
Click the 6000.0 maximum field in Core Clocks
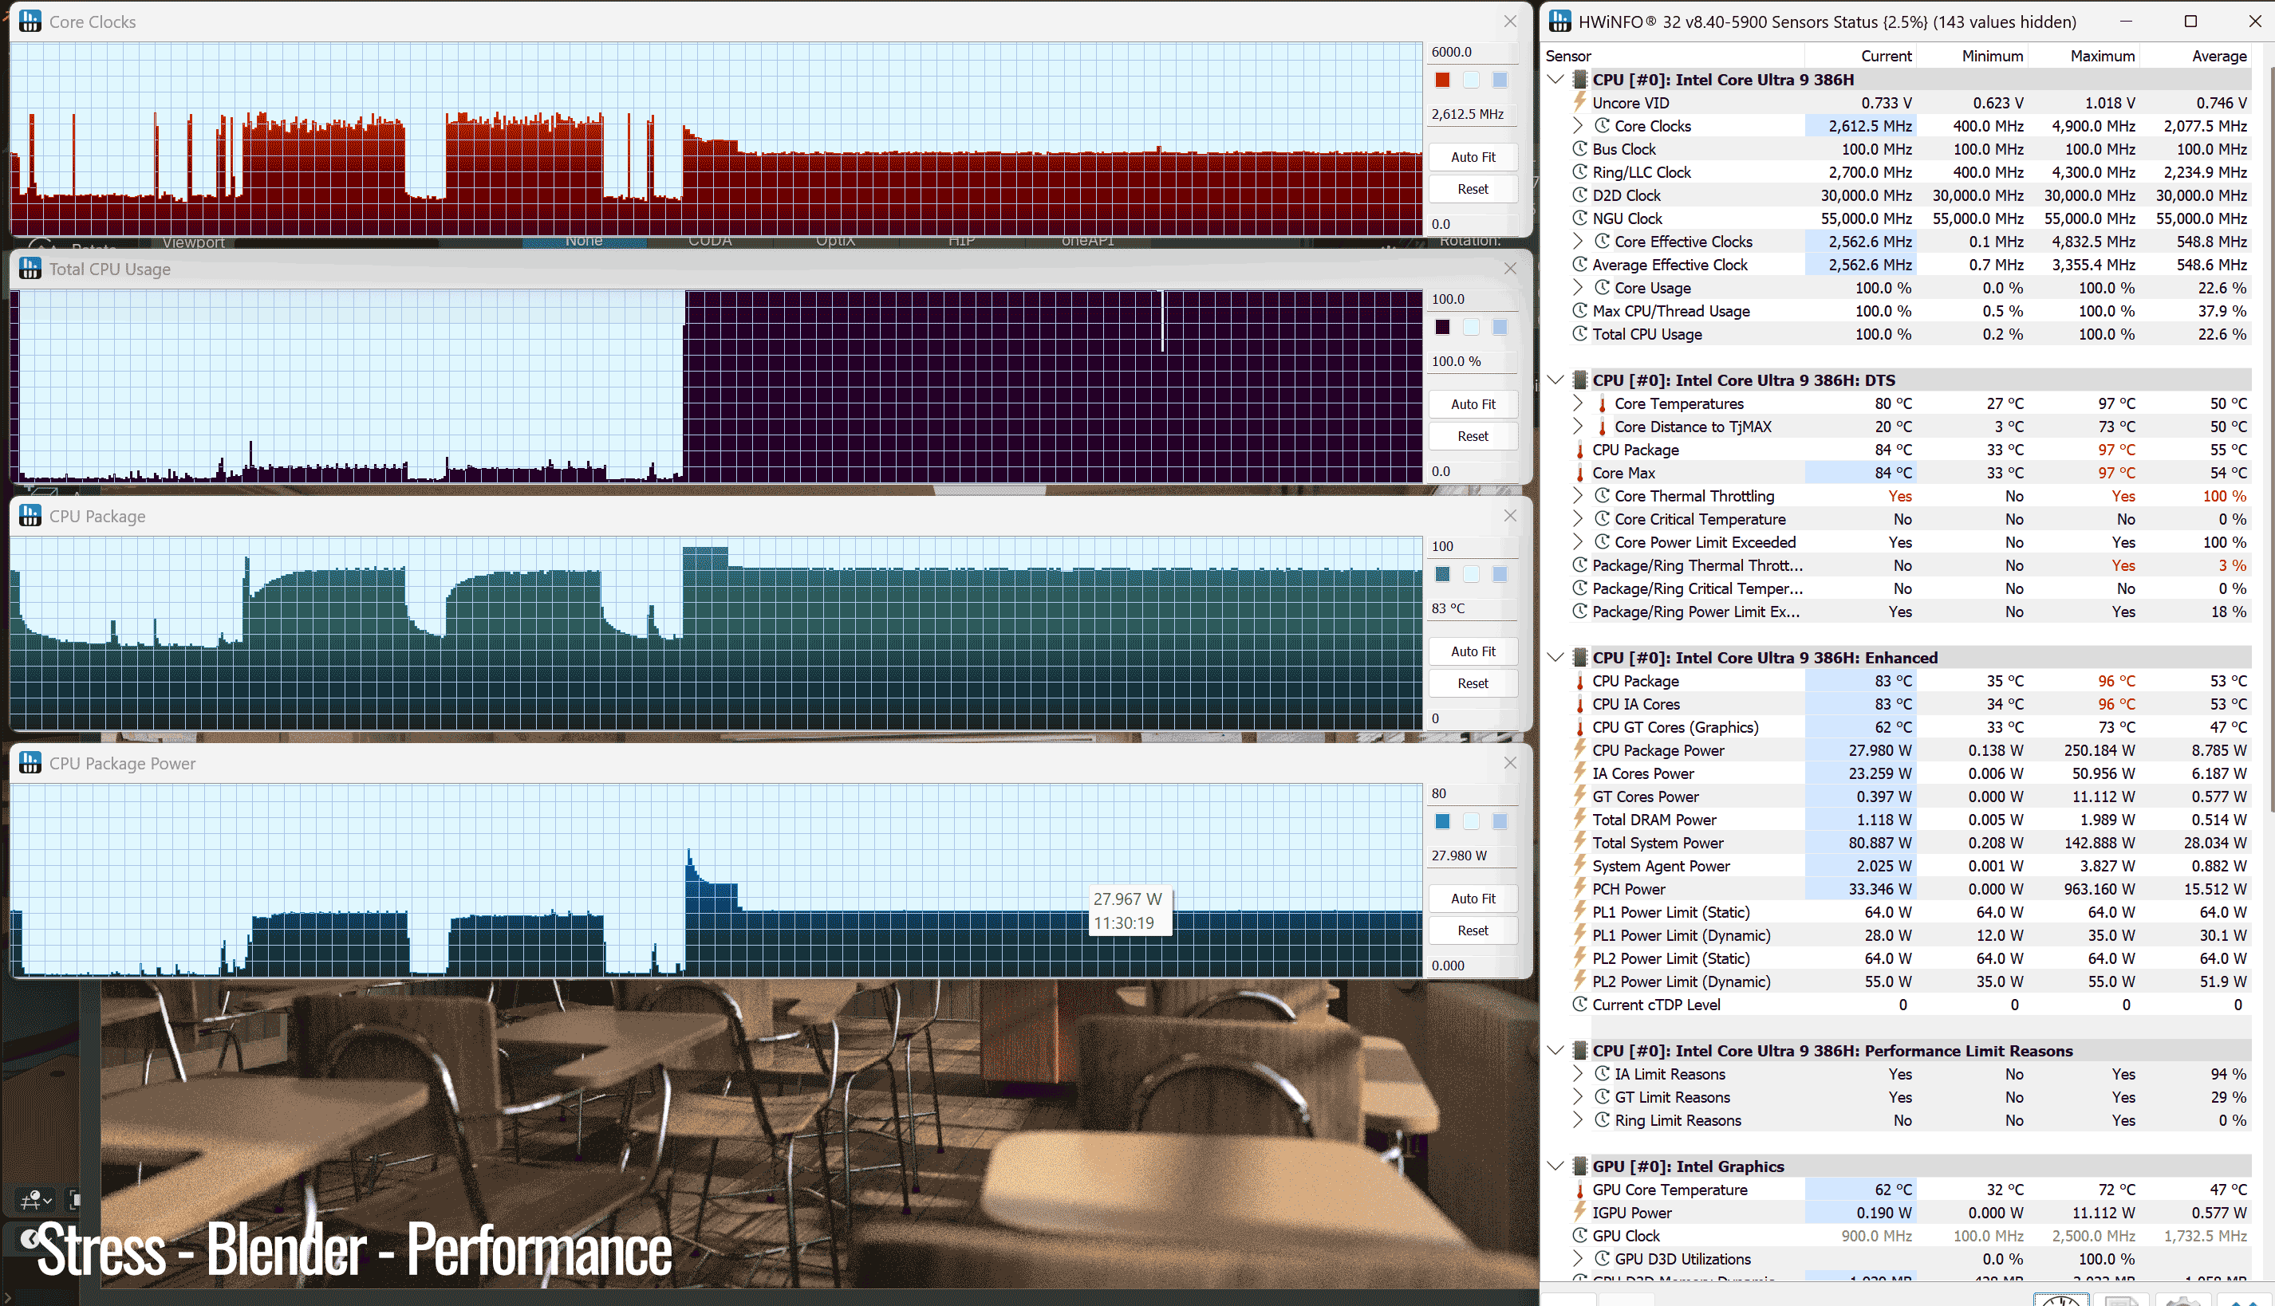coord(1472,52)
